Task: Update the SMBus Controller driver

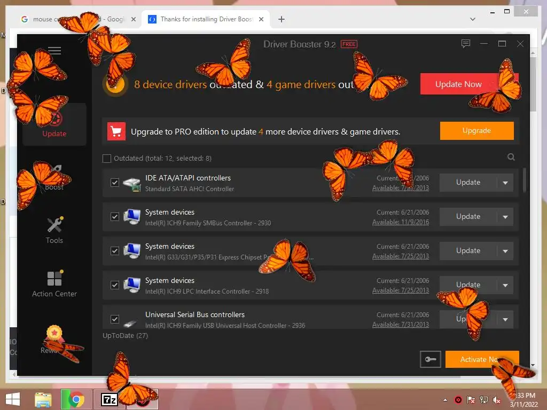Action: pos(468,217)
